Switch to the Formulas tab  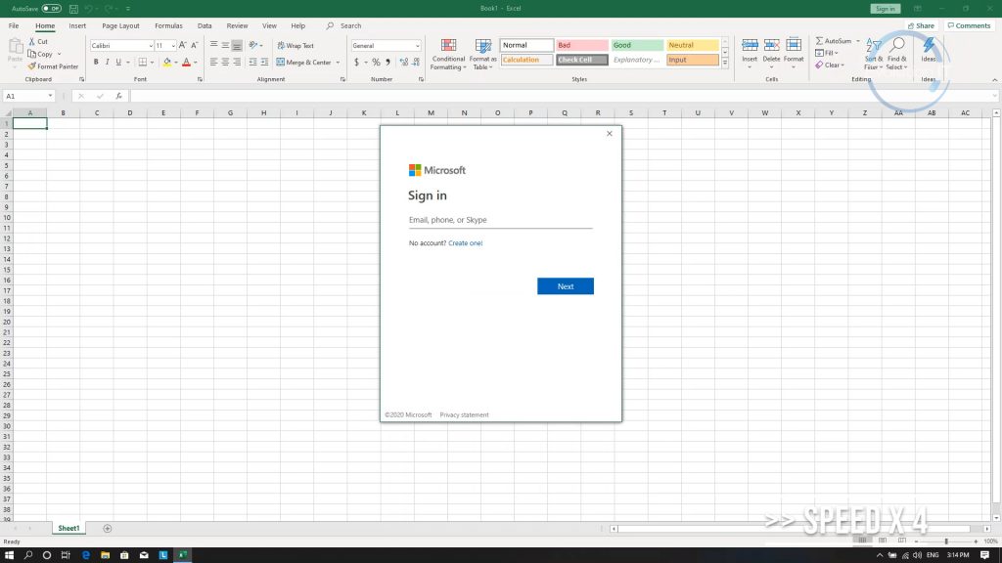pyautogui.click(x=168, y=26)
